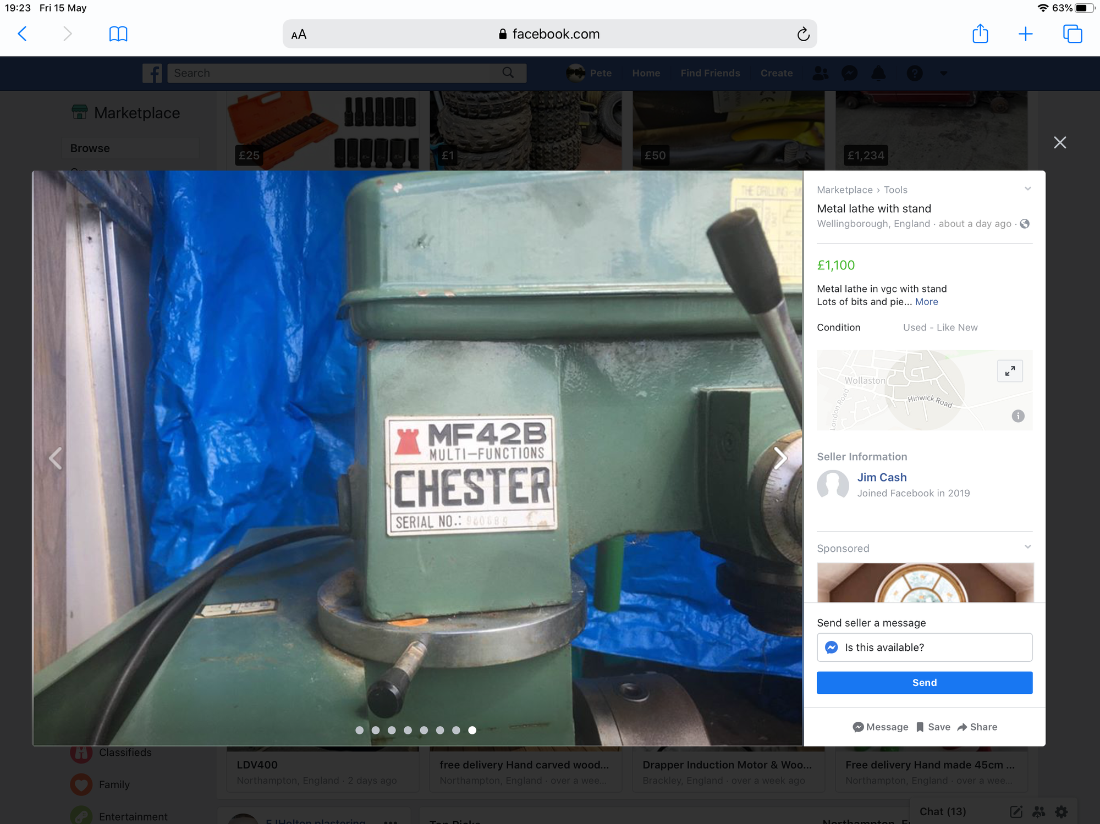
Task: Compose new chat message icon
Action: pyautogui.click(x=1016, y=812)
